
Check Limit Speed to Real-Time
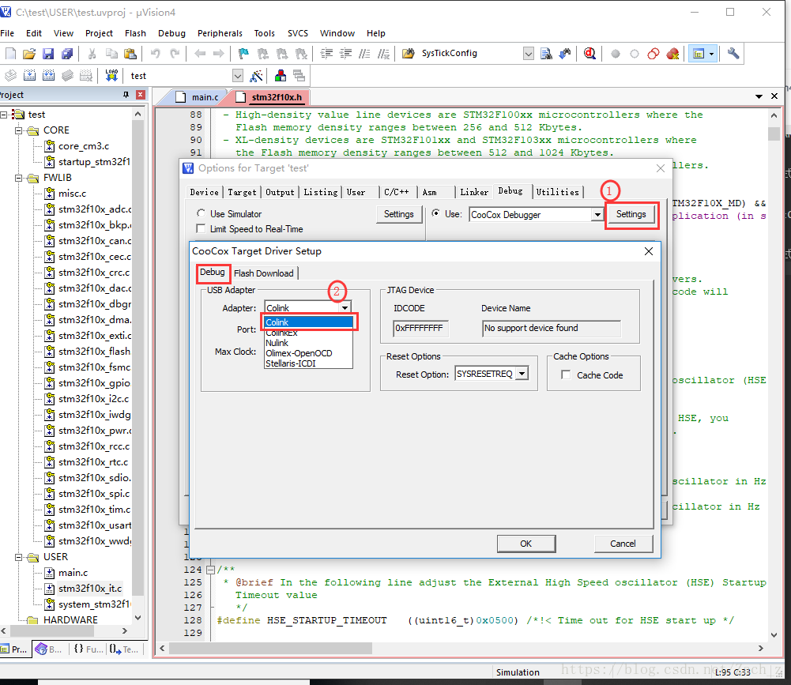(x=201, y=229)
